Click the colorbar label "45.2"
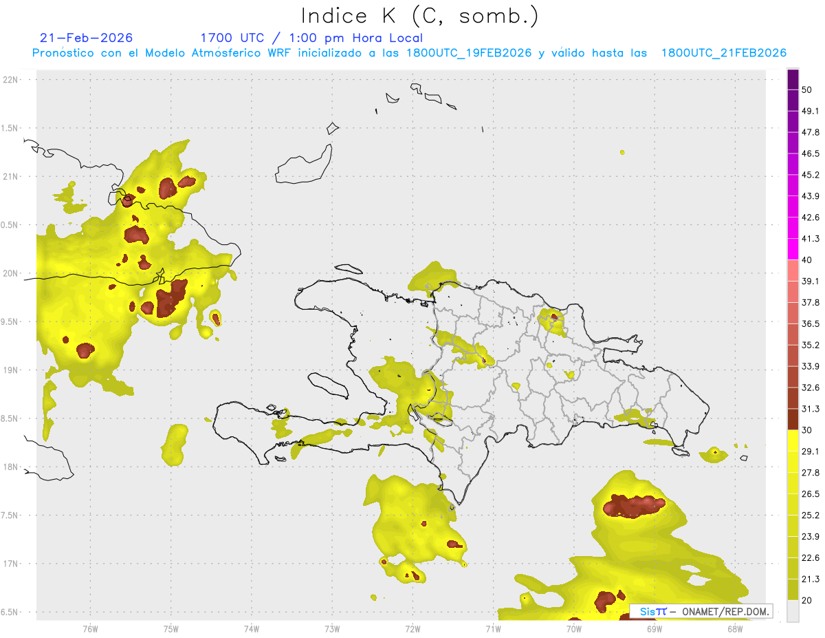The width and height of the screenshot is (825, 638). pos(811,175)
